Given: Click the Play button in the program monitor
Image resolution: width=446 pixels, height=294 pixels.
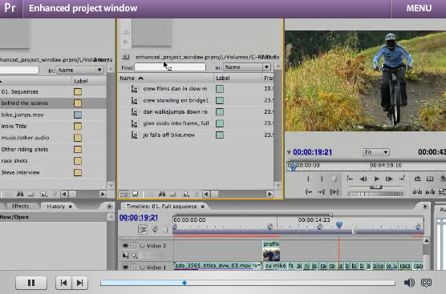Looking at the screenshot, I should coord(376,179).
